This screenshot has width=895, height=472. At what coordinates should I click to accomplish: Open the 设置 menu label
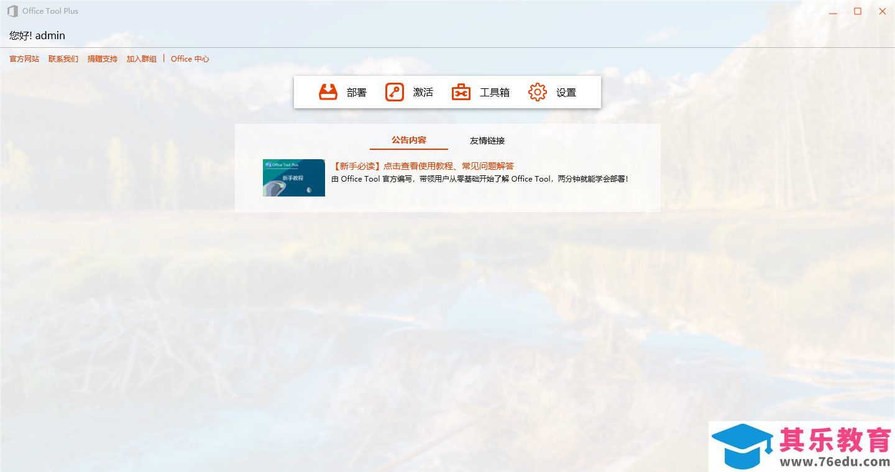pos(566,93)
